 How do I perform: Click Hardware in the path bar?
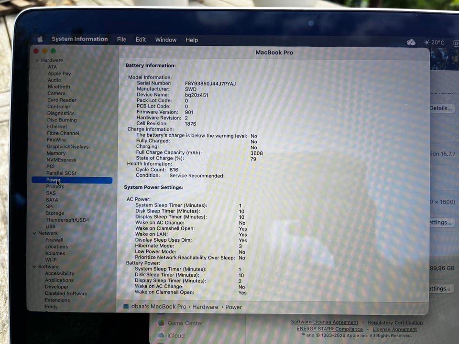205,307
